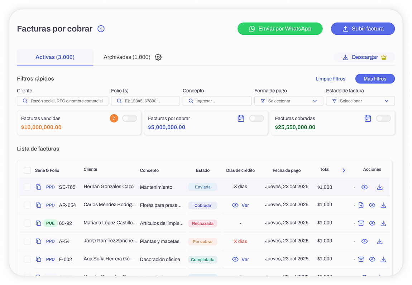The image size is (412, 285).
Task: Open the Forma de pago dropdown
Action: pos(289,101)
